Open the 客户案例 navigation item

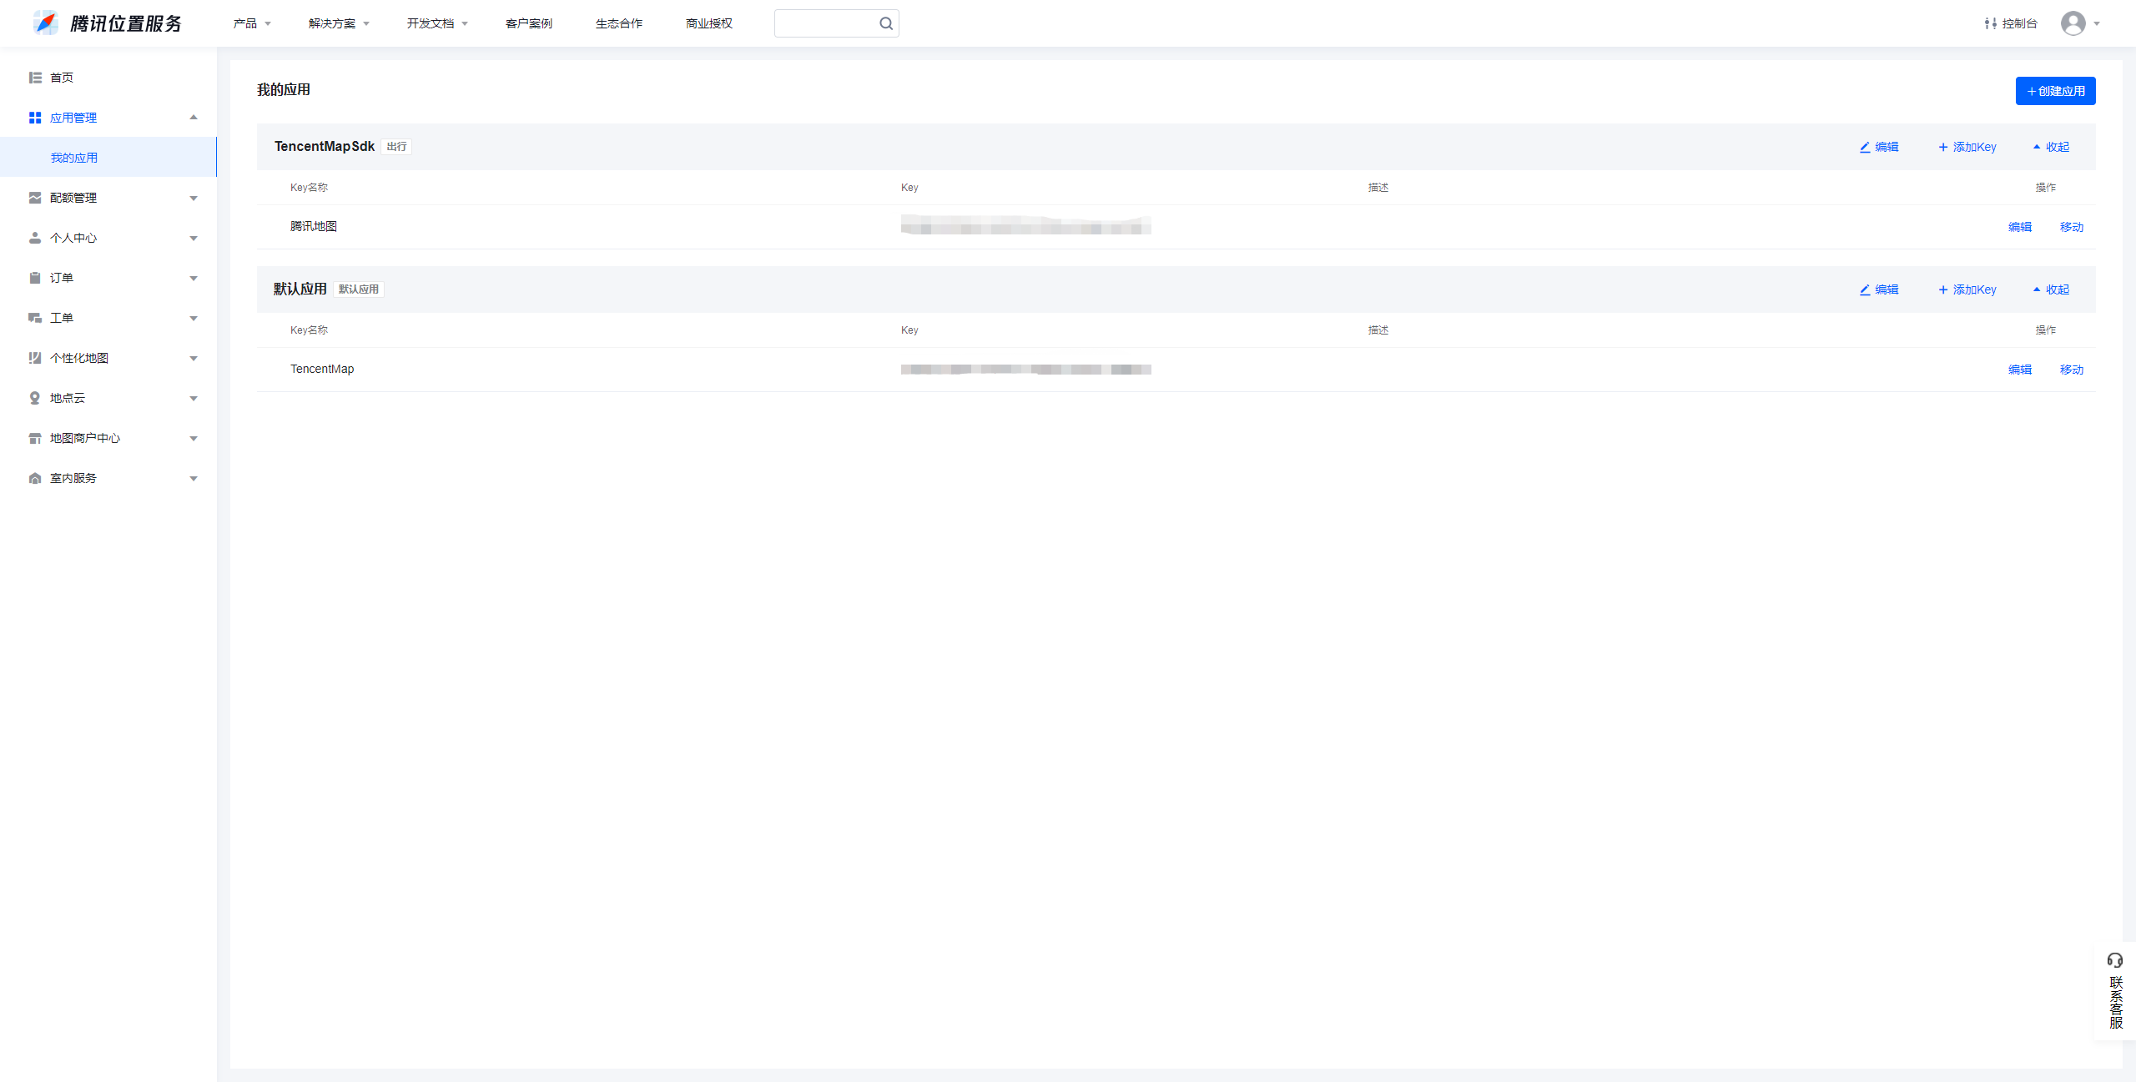[528, 23]
